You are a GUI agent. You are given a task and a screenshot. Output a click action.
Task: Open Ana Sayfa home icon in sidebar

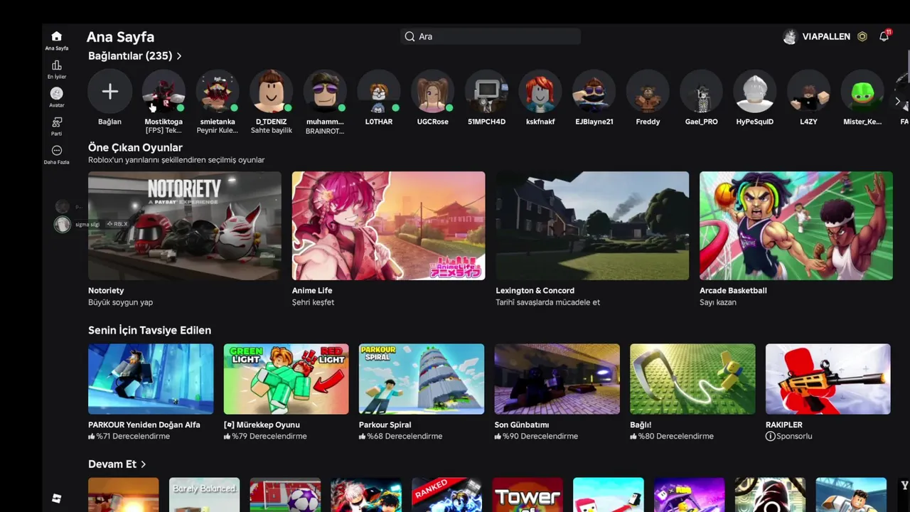click(57, 36)
